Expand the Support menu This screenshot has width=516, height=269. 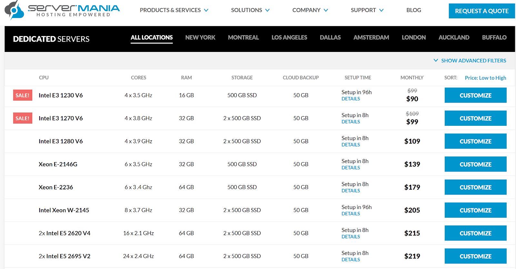[x=367, y=10]
